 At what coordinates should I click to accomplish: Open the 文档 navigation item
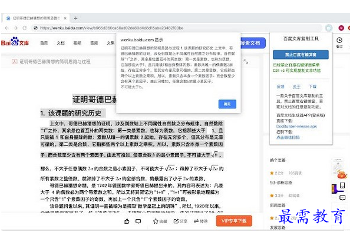[61, 43]
